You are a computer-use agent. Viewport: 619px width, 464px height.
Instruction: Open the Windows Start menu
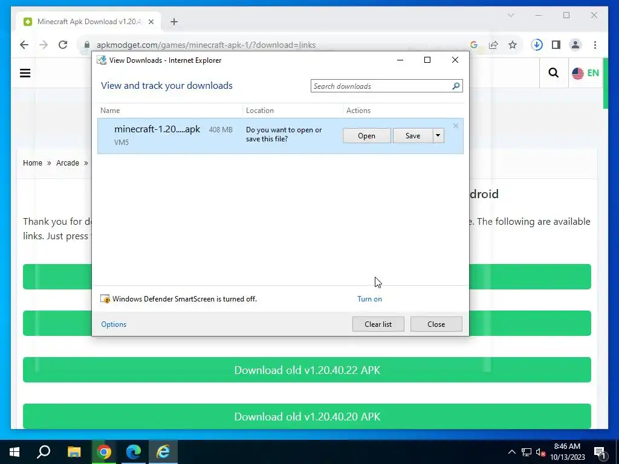(x=15, y=452)
